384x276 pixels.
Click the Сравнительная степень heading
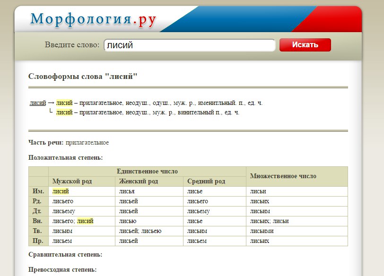point(65,255)
